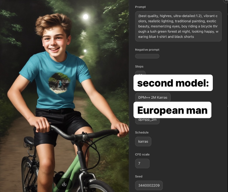Select the dpmpp_2m value chip

point(147,120)
